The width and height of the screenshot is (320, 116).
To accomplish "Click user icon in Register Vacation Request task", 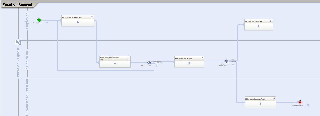I will 78,22.
